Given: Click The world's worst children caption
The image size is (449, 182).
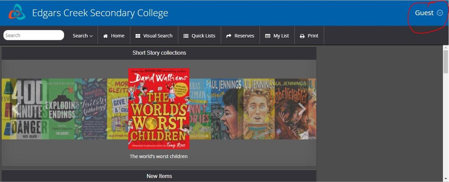Looking at the screenshot, I should pos(159,156).
